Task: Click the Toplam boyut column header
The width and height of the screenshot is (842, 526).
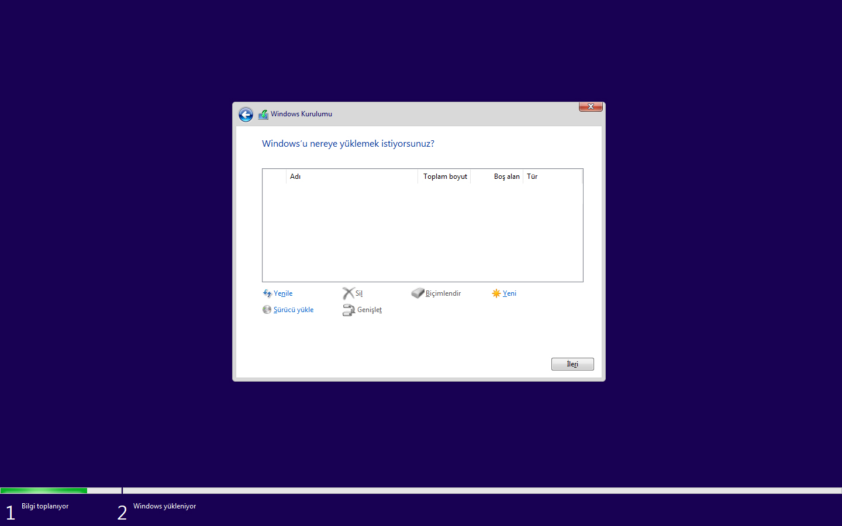Action: [x=445, y=177]
